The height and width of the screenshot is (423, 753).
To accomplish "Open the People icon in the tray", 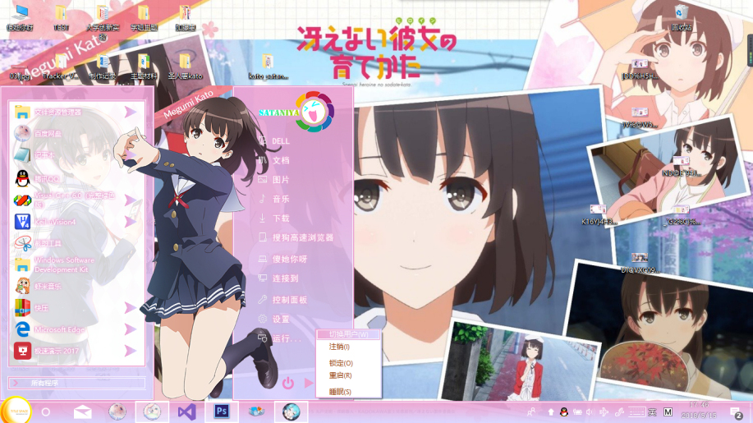I will (531, 412).
